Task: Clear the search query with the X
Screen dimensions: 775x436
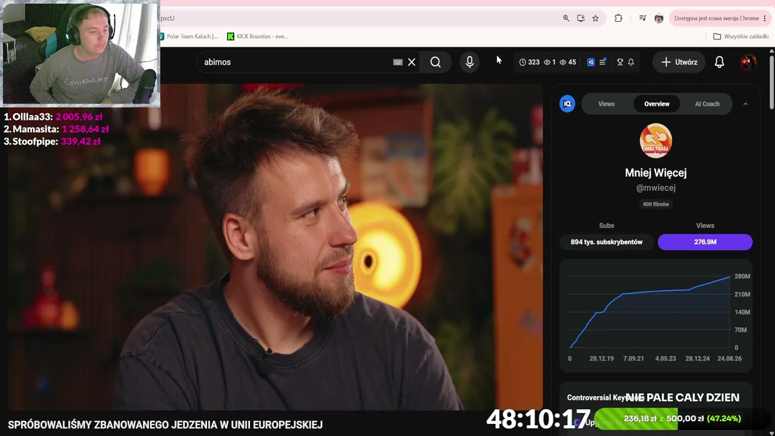Action: [x=412, y=62]
